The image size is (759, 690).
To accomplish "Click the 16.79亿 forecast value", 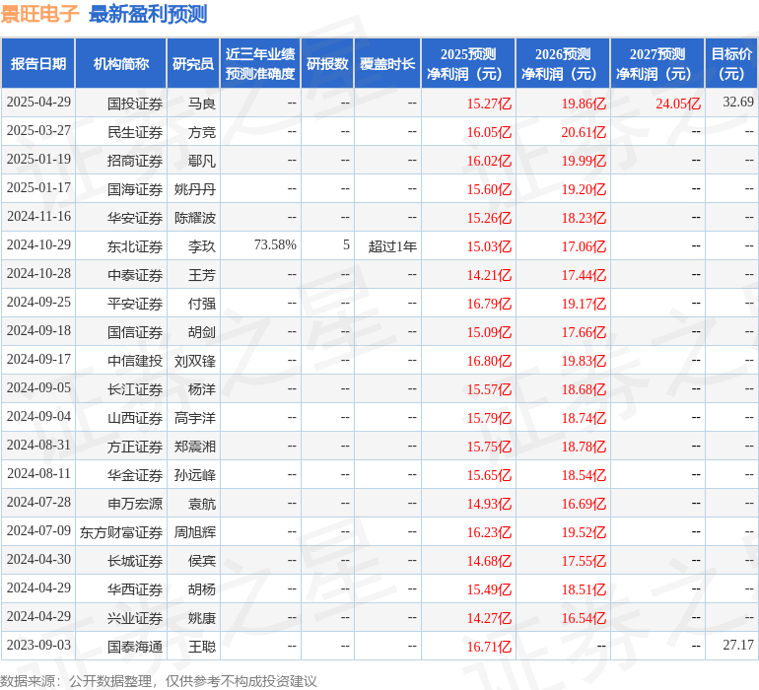I will coord(489,304).
